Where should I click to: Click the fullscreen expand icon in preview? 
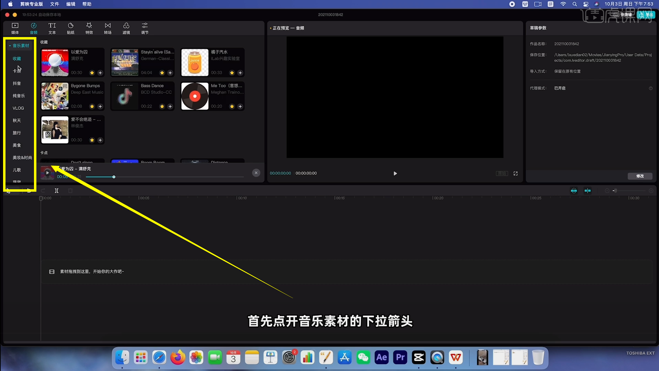[516, 173]
